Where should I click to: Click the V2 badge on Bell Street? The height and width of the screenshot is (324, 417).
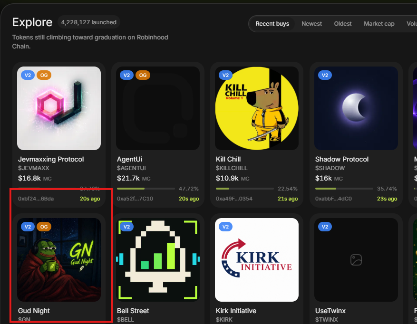point(126,227)
